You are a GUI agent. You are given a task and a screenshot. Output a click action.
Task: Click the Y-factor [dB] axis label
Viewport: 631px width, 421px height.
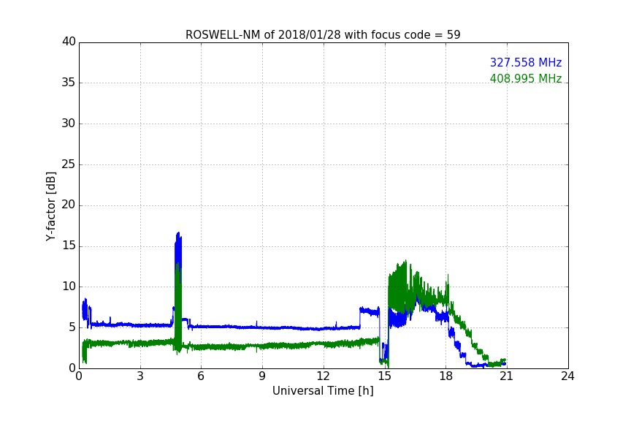[x=50, y=206]
